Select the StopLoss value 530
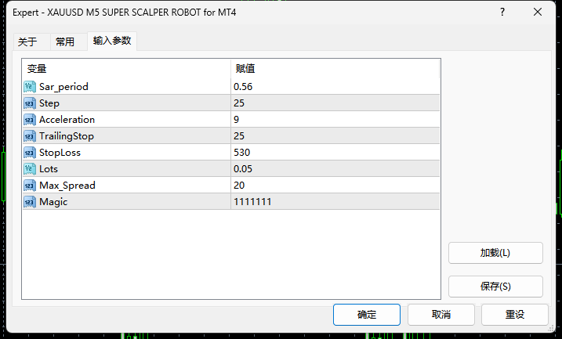The height and width of the screenshot is (339, 562). pos(242,153)
